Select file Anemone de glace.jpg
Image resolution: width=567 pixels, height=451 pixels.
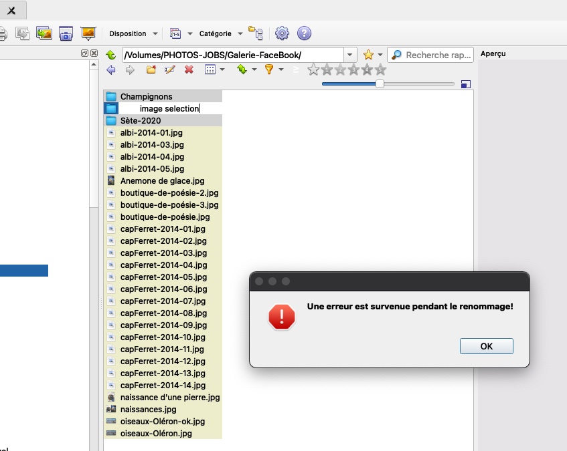[x=163, y=181]
